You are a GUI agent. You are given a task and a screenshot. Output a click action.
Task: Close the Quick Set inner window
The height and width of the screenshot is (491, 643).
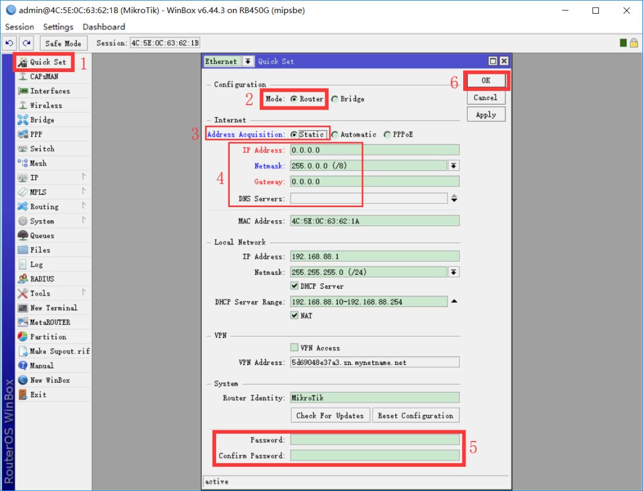(504, 61)
